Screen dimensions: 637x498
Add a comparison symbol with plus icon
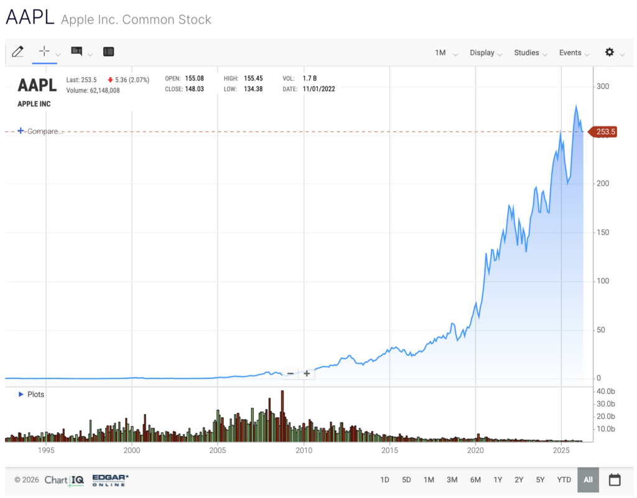[21, 131]
